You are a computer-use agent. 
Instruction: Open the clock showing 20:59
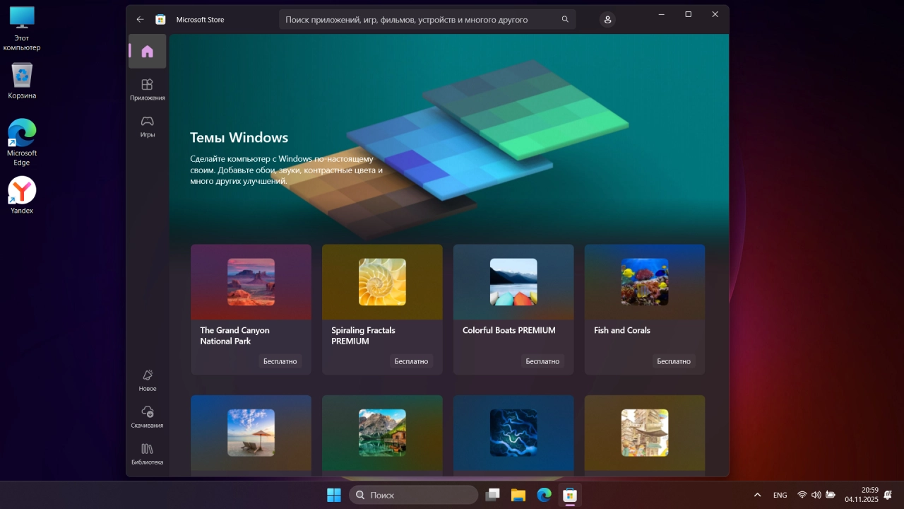[861, 495]
